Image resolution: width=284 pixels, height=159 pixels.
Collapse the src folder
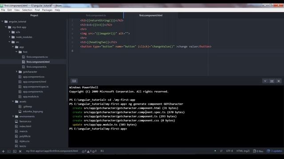(x=9, y=42)
